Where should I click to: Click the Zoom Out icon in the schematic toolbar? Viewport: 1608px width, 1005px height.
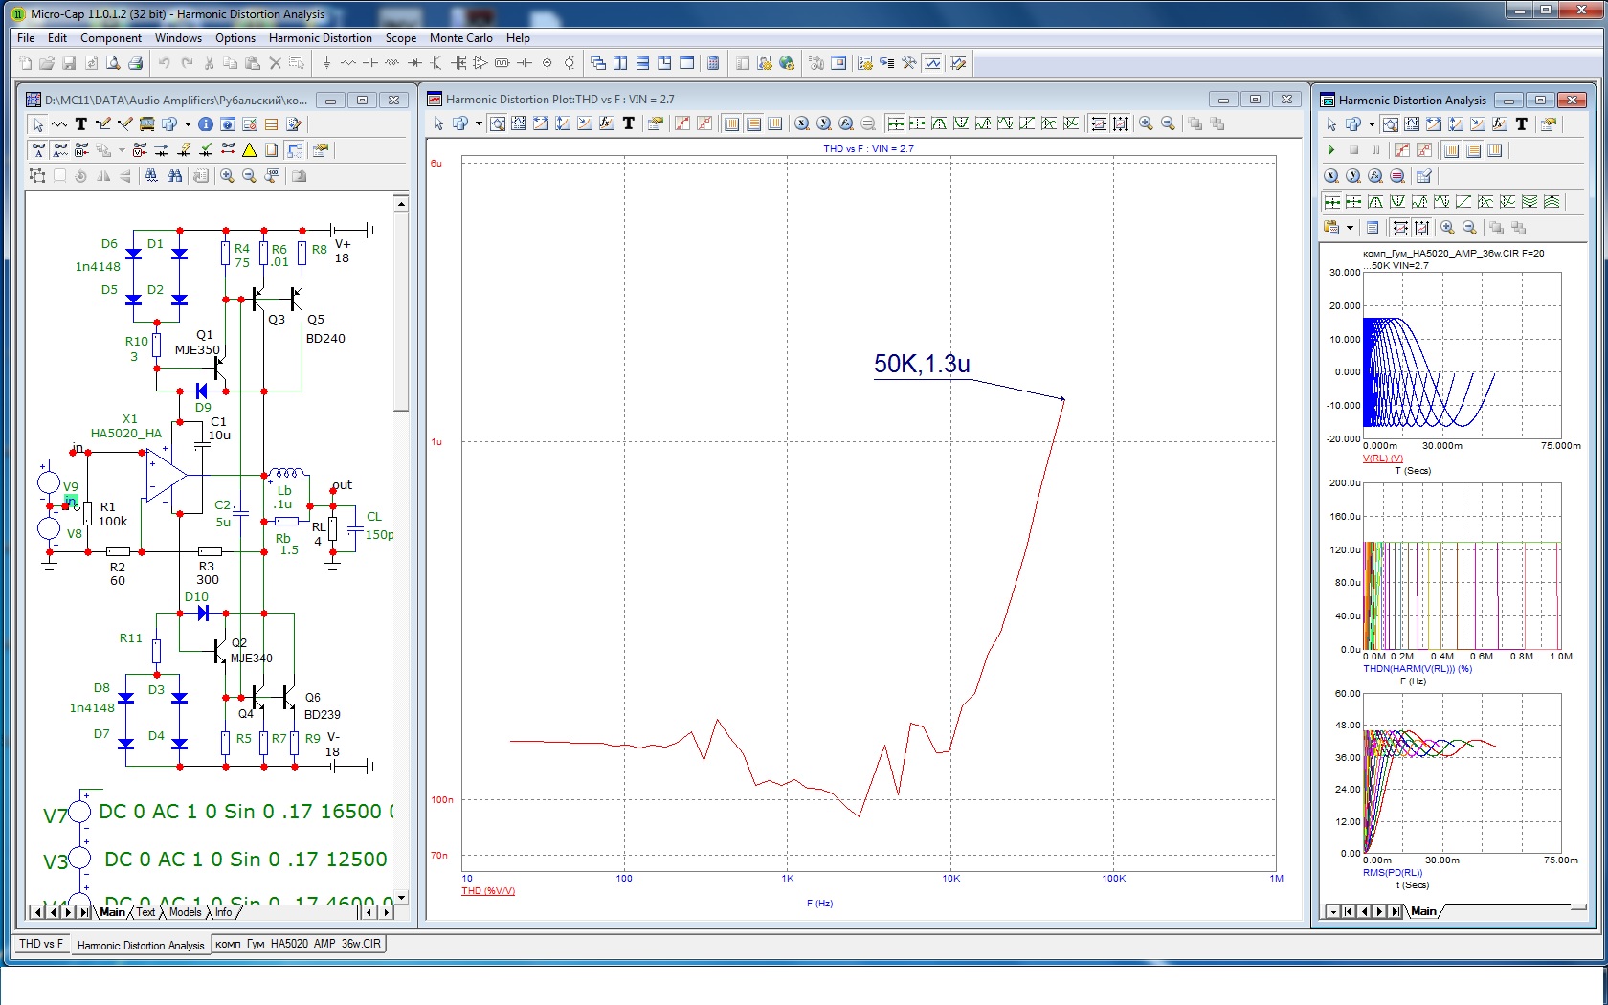pyautogui.click(x=249, y=176)
